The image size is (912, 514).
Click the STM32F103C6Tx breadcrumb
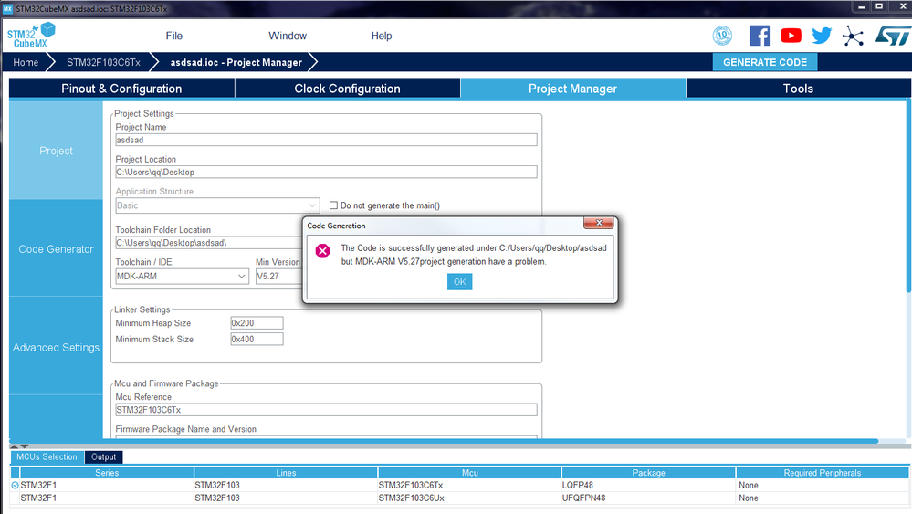(x=103, y=62)
